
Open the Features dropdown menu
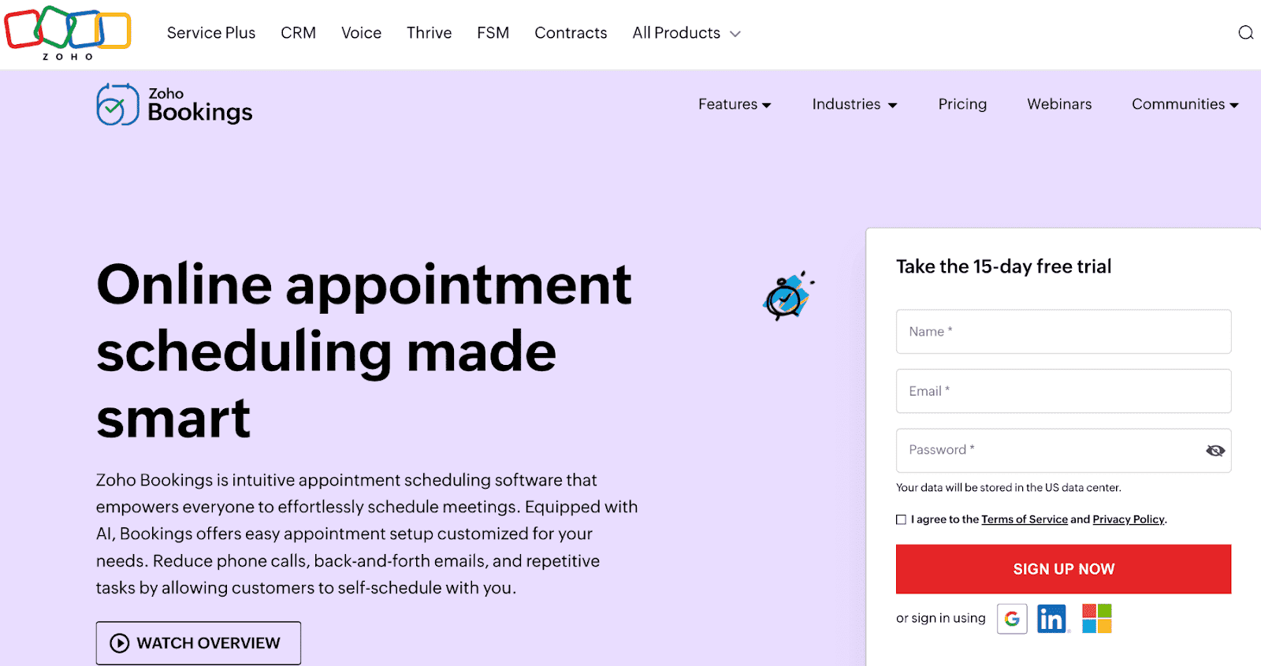click(x=734, y=104)
